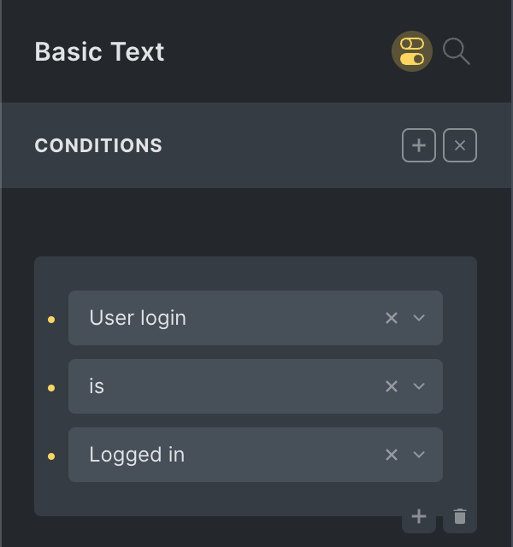Click yellow dot beside 'is' field
Image resolution: width=513 pixels, height=547 pixels.
tap(51, 388)
